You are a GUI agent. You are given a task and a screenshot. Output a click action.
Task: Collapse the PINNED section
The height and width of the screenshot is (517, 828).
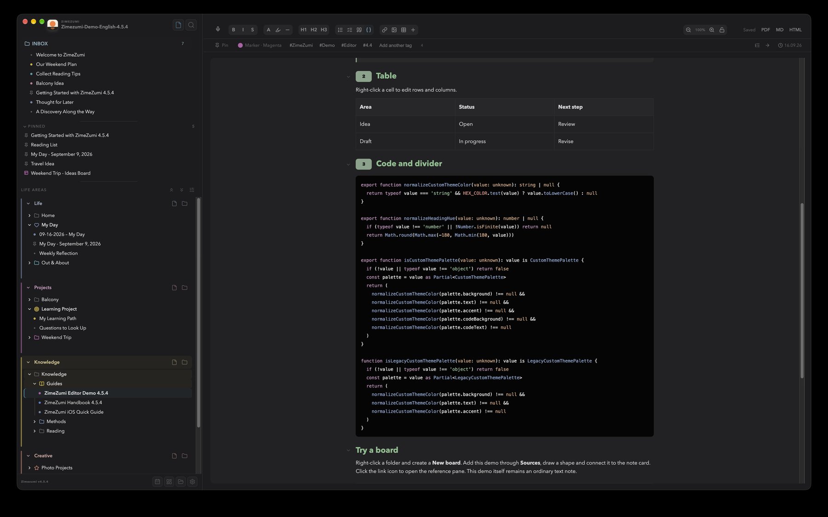point(24,126)
